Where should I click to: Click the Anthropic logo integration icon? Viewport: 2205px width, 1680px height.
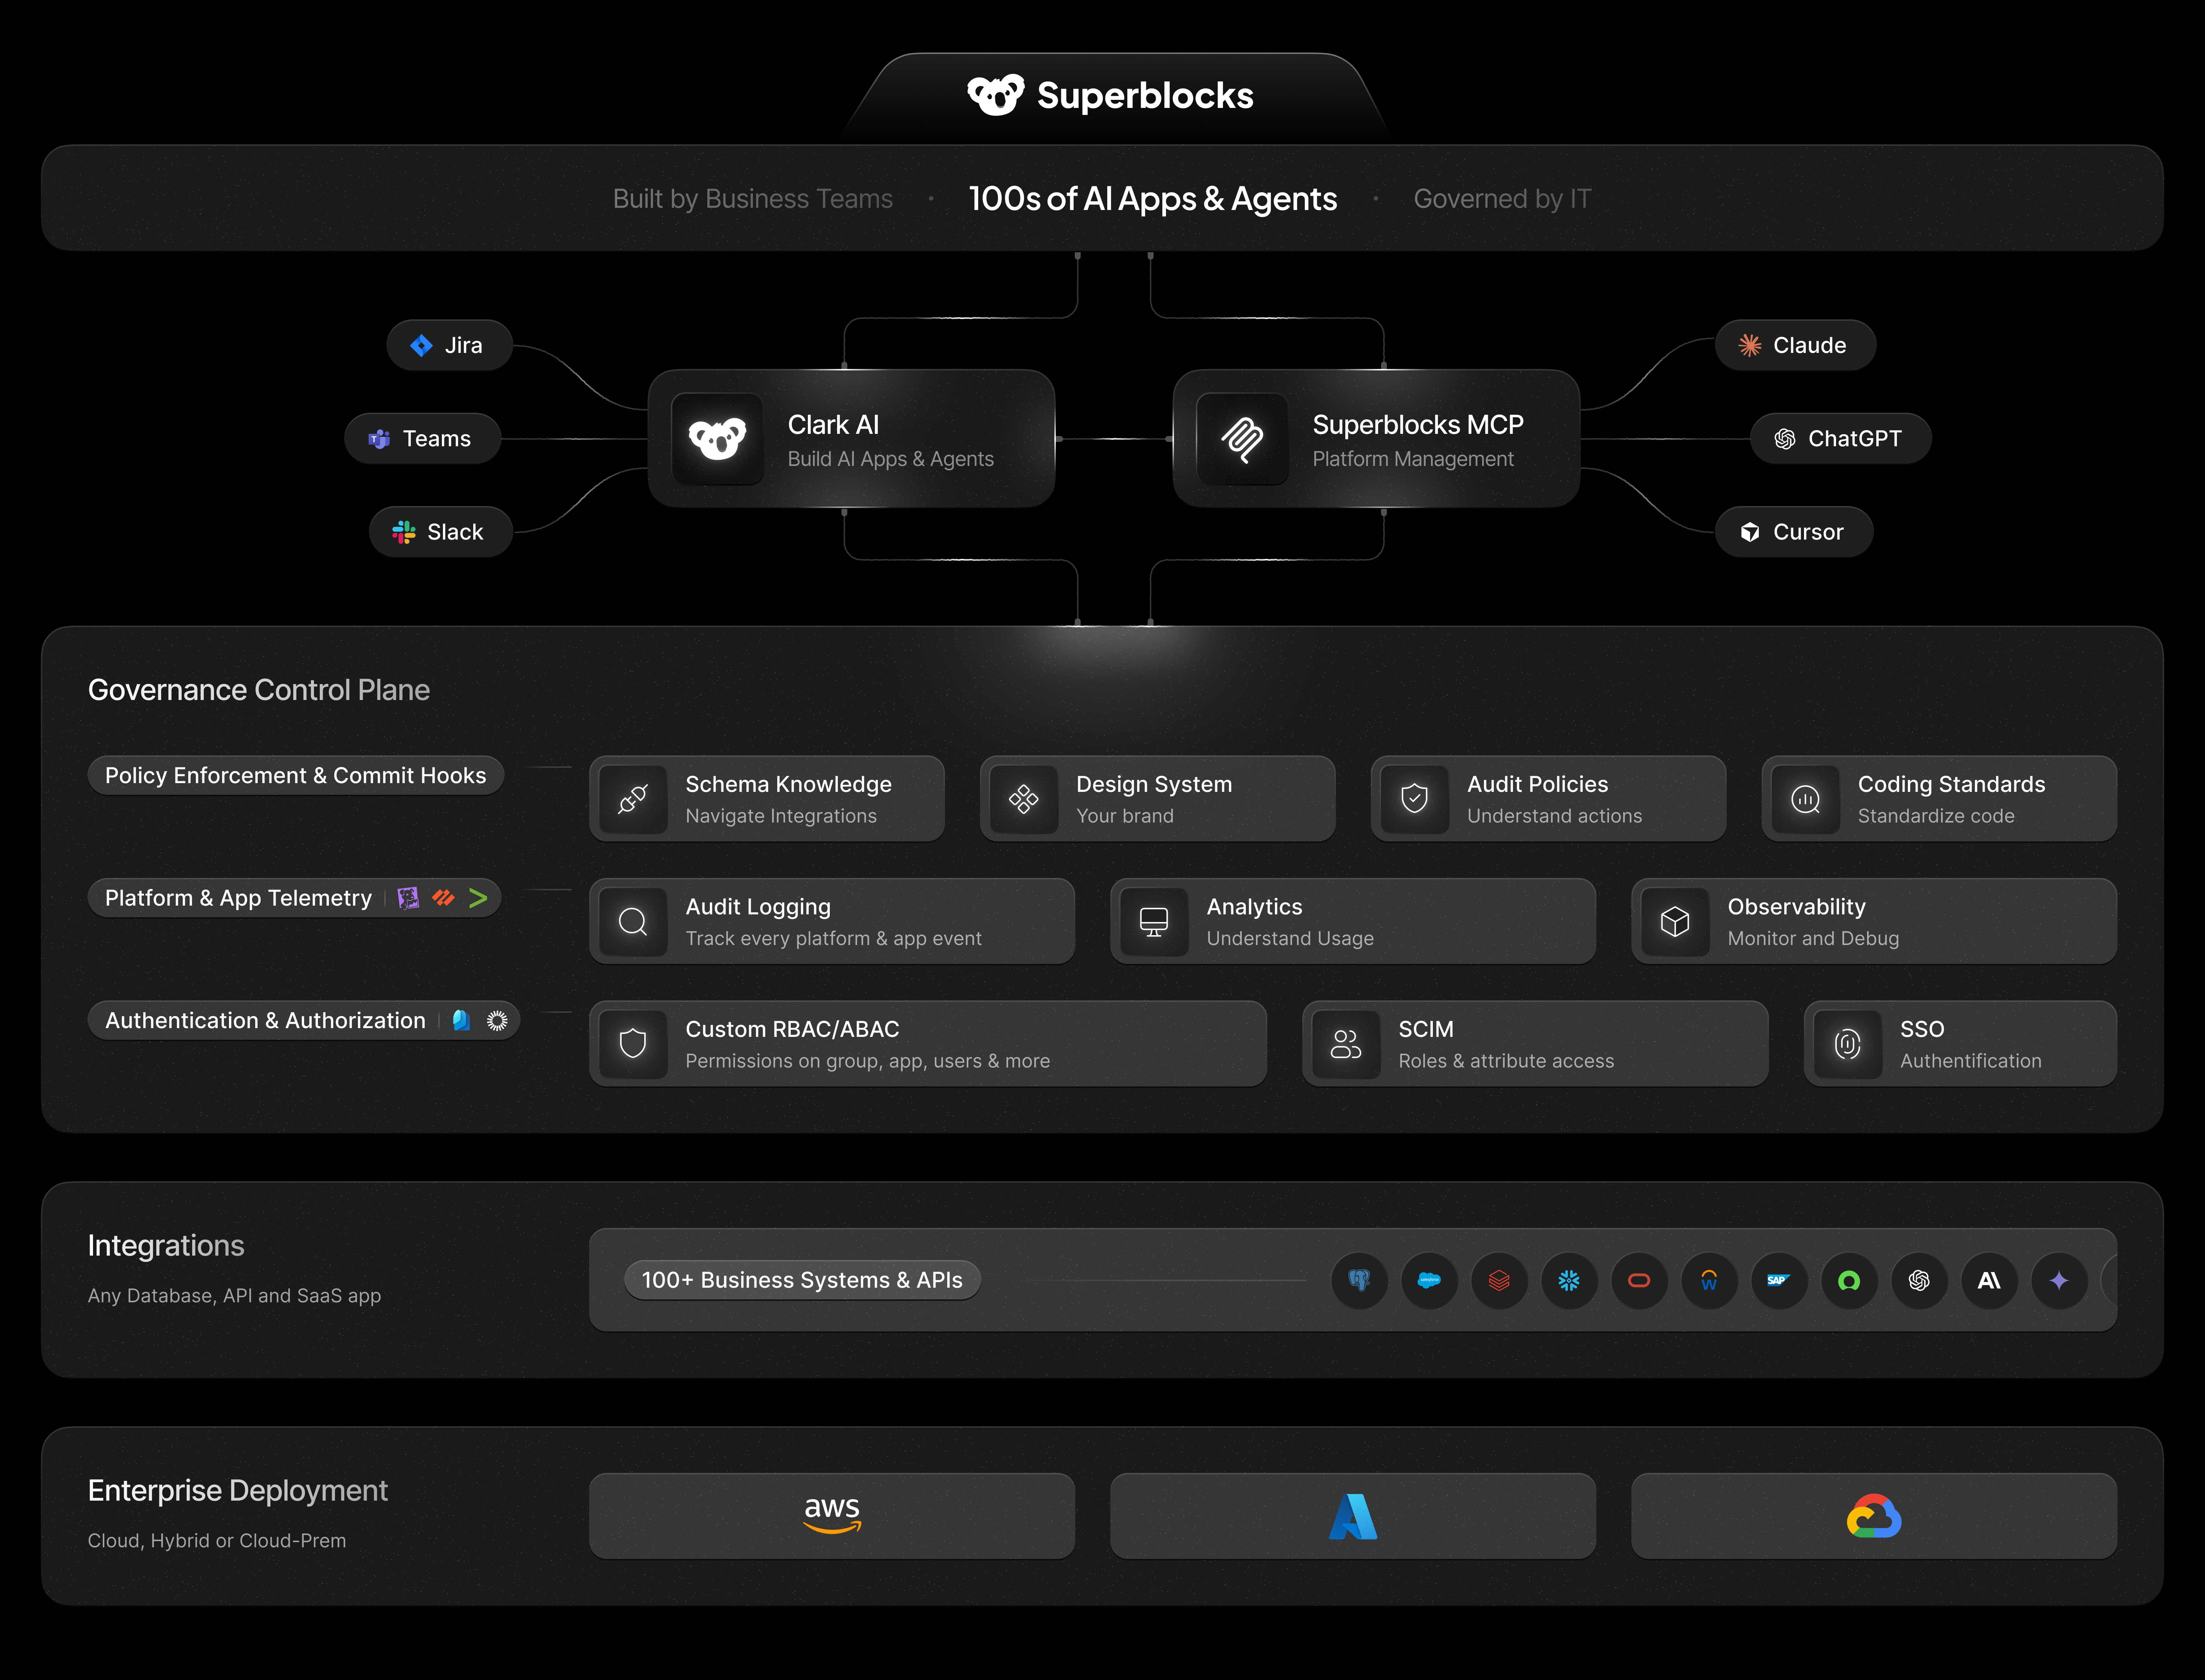(x=1989, y=1280)
